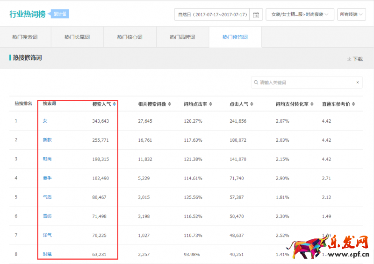Sort by 直通车参考价 arrows
This screenshot has height=264, width=374.
tap(353, 104)
